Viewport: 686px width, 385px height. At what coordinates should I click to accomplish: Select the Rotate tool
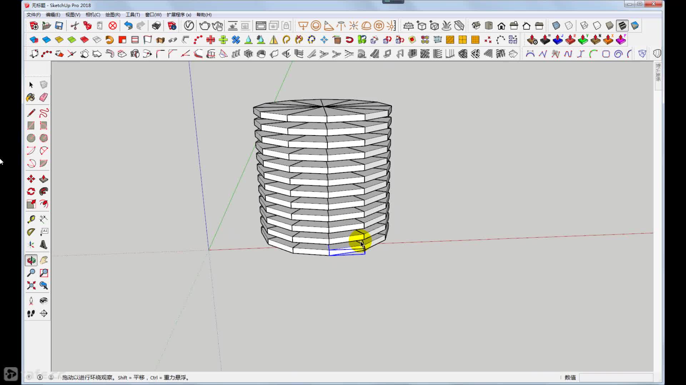pyautogui.click(x=31, y=191)
